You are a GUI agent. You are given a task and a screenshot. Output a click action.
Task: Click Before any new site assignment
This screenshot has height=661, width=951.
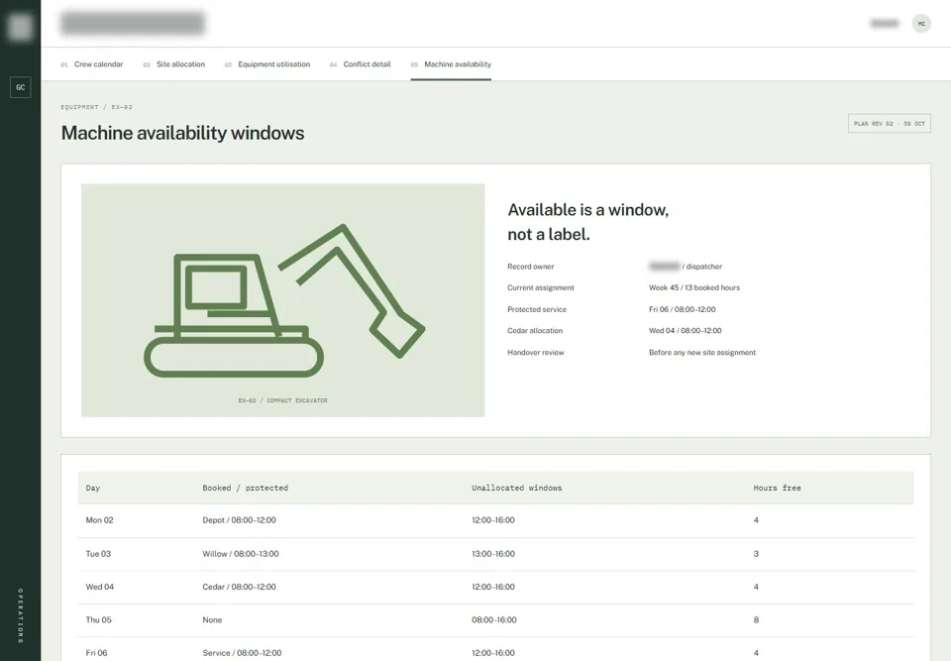pos(702,353)
